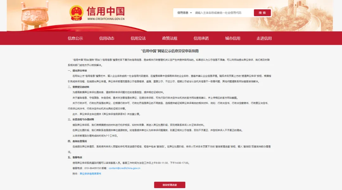Open the 异议申诉信用承诺书 attachment link
Image resolution: width=342 pixels, height=190 pixels.
pos(90,174)
